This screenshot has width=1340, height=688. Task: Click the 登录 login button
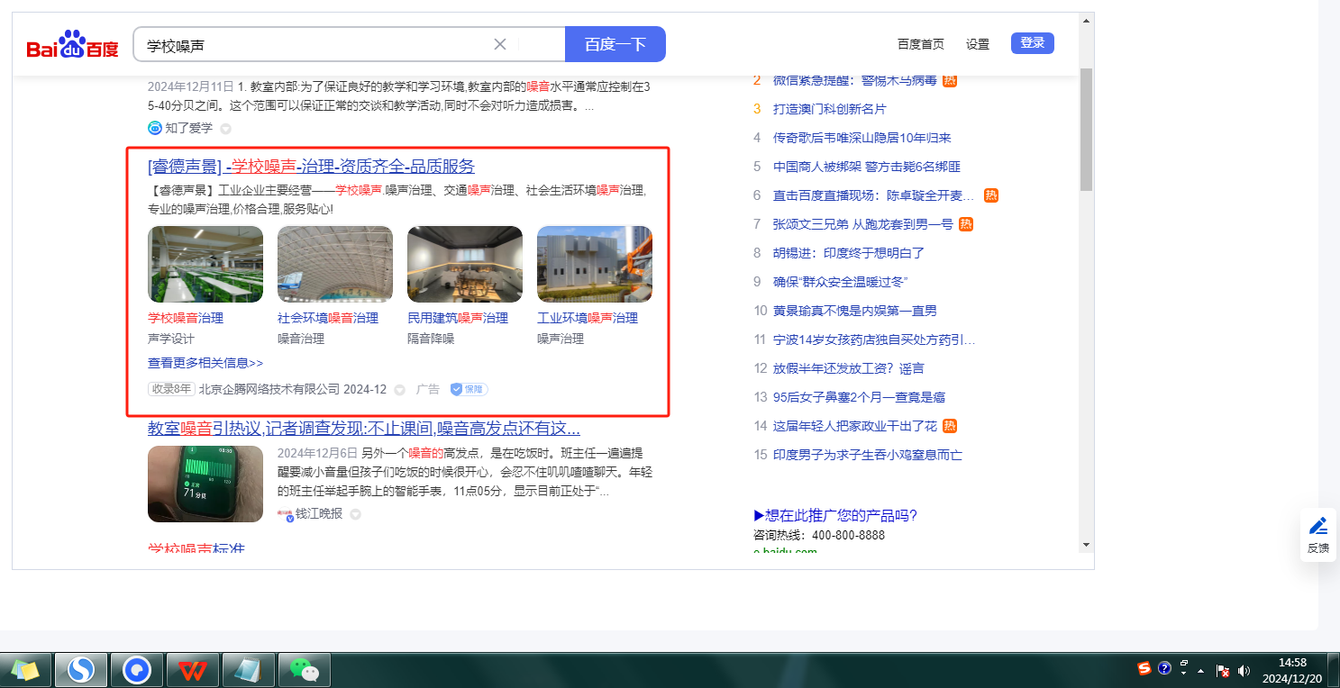coord(1032,43)
